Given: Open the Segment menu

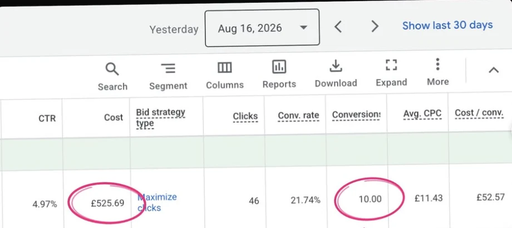Looking at the screenshot, I should coord(168,77).
